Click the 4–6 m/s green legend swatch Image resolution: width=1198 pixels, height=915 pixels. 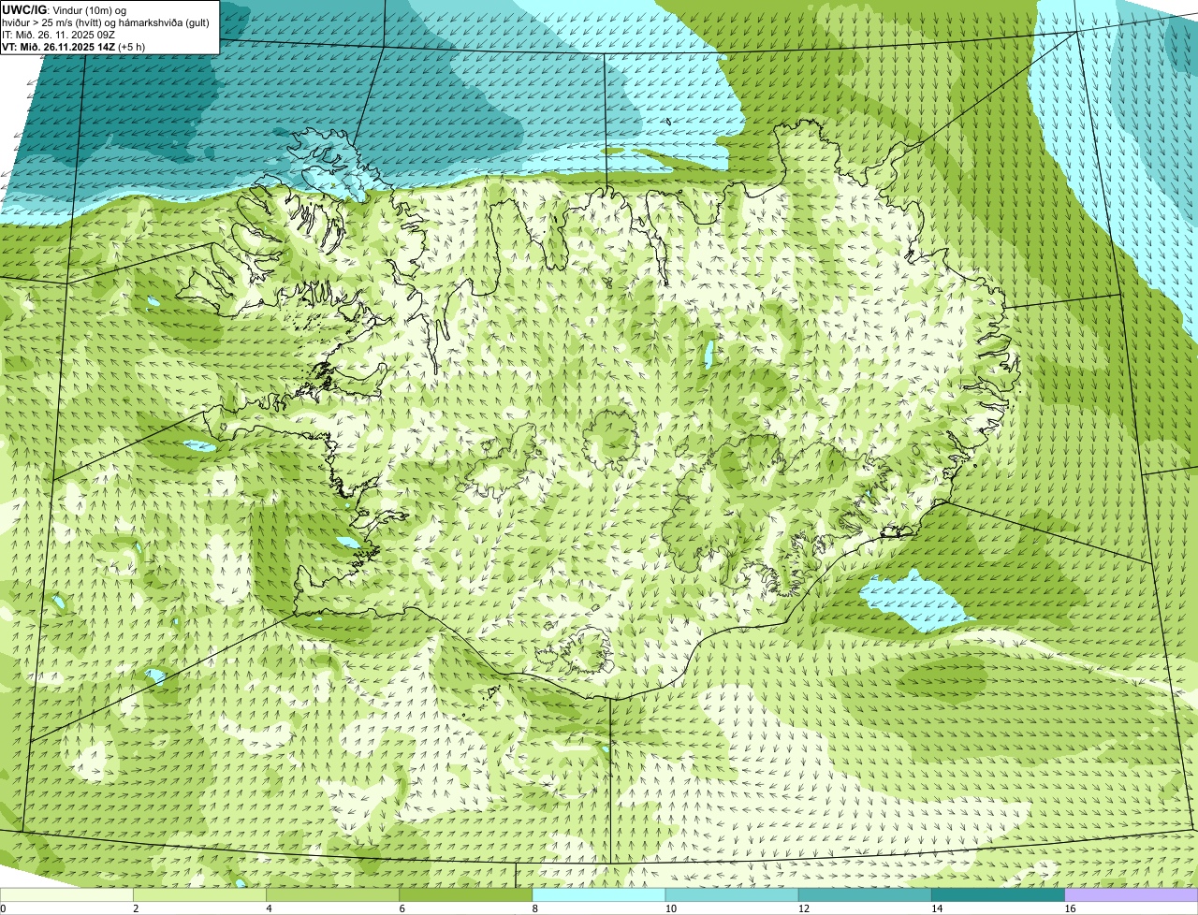pos(333,895)
